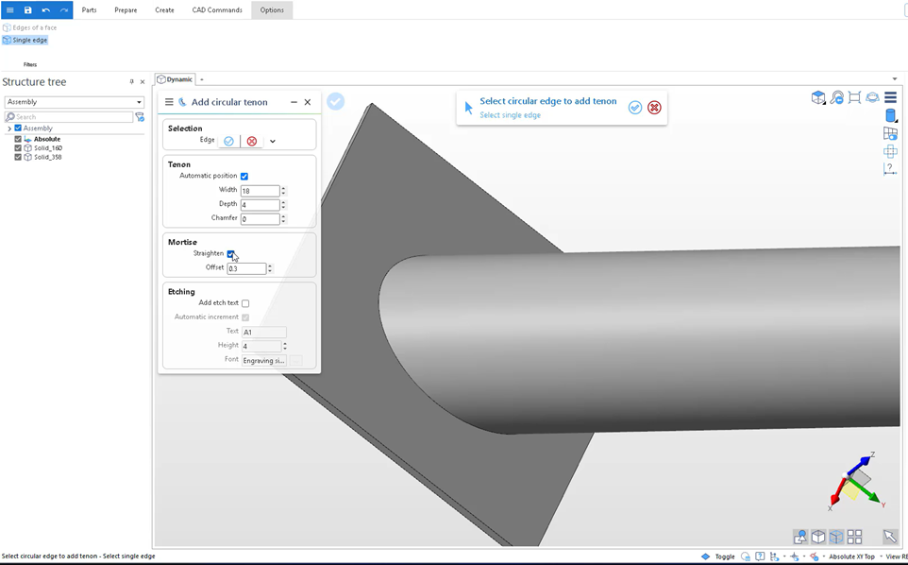Select the Single edge filter
908x565 pixels.
pyautogui.click(x=25, y=40)
